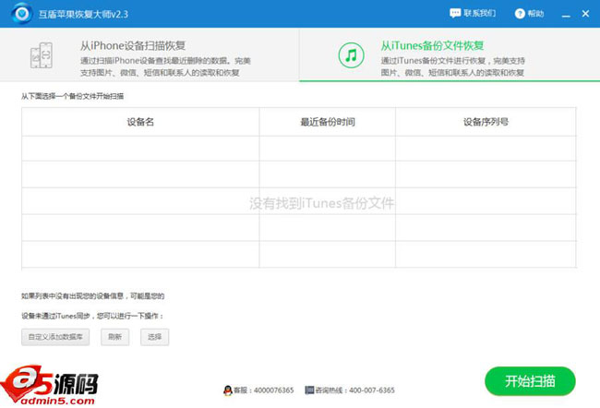The height and width of the screenshot is (408, 600).
Task: Click the 选择 select button
Action: click(x=154, y=338)
